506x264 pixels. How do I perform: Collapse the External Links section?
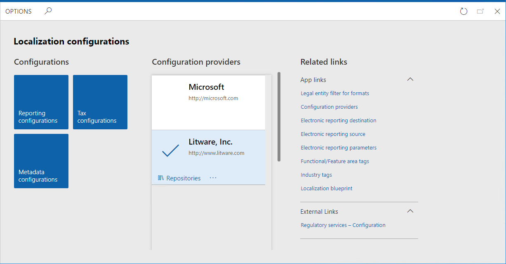click(x=410, y=211)
